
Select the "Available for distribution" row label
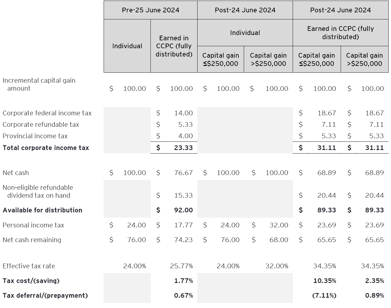(x=42, y=210)
